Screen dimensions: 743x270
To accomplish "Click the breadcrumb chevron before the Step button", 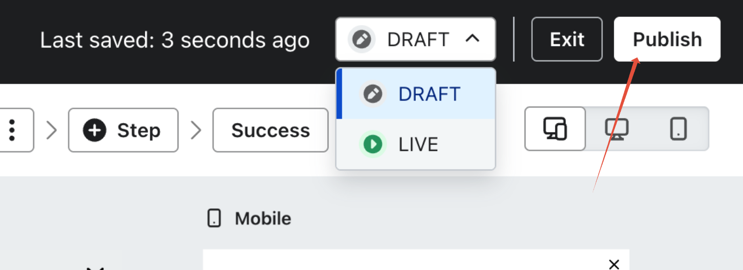I will click(x=52, y=131).
